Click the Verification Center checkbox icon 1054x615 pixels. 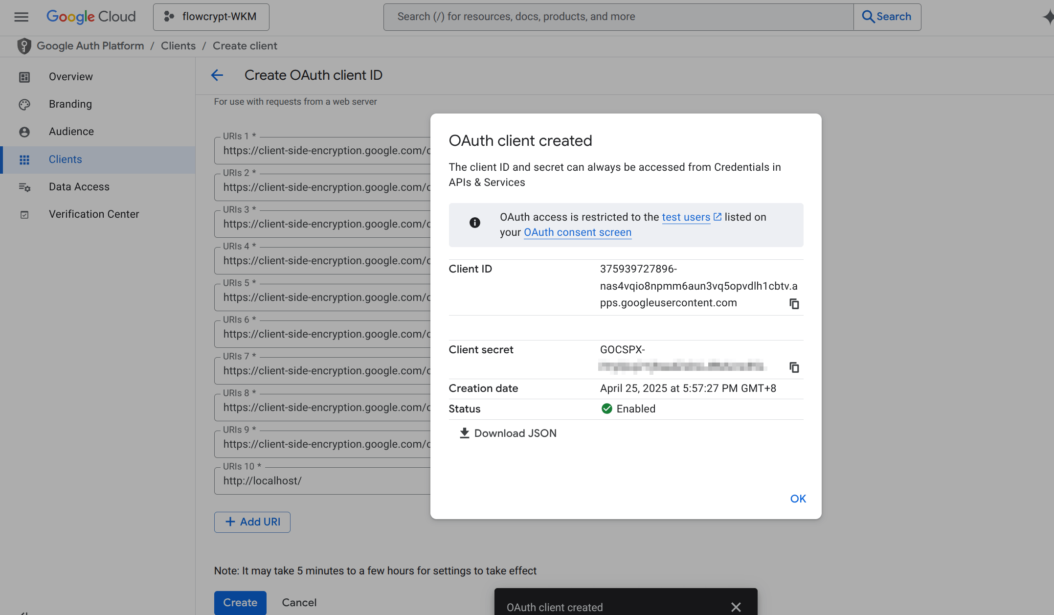[24, 214]
